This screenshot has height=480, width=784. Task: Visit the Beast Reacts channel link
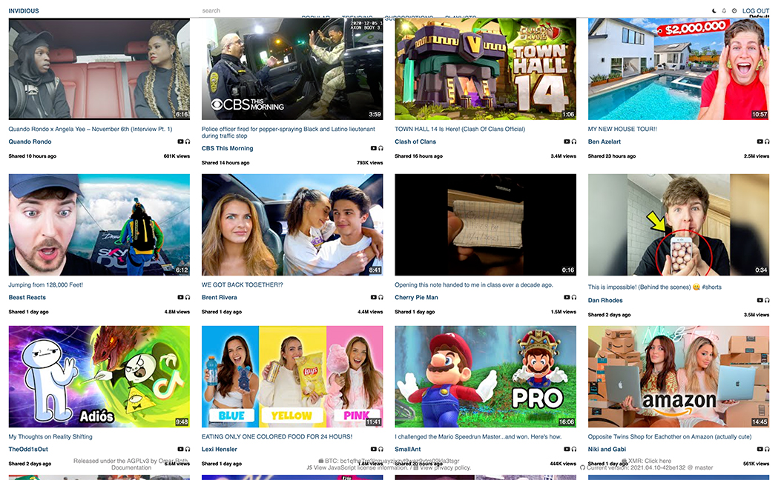pos(27,297)
